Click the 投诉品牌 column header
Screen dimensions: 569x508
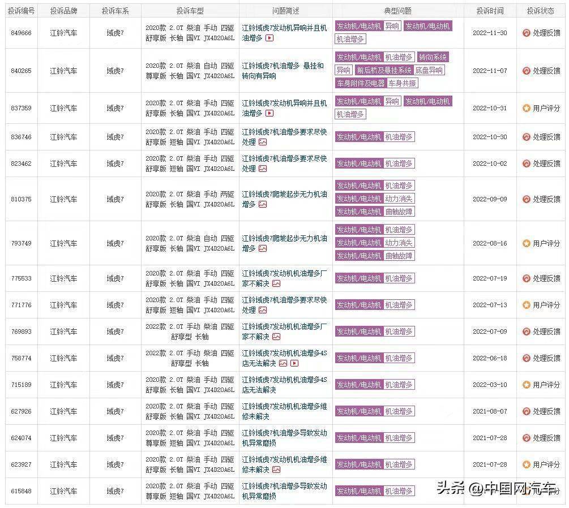click(63, 11)
